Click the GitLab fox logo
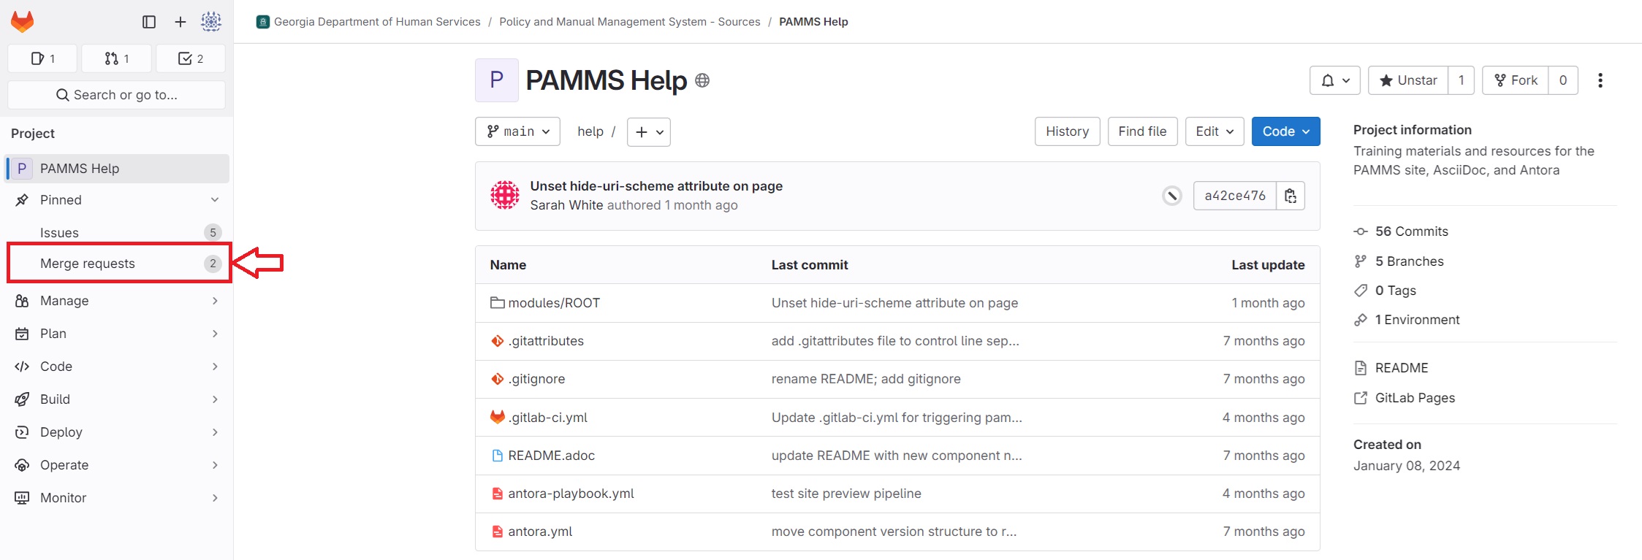Viewport: 1642px width, 560px height. [23, 22]
